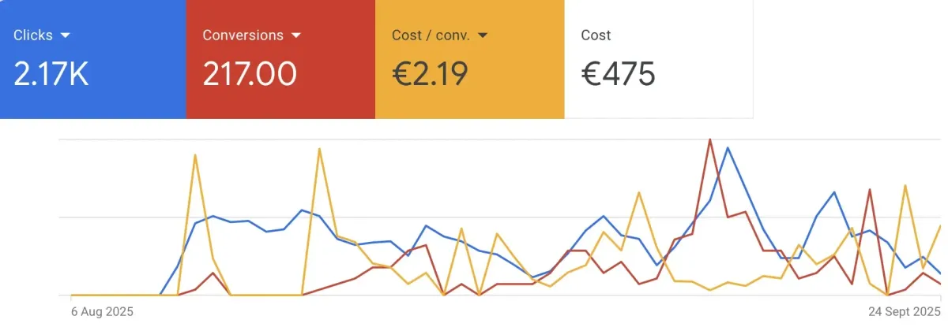Viewport: 948px width, 327px height.
Task: Click the tallest red conversions peak
Action: 709,140
